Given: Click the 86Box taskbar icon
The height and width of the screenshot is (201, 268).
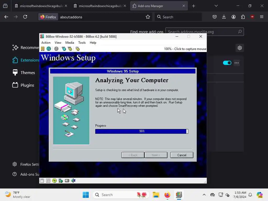Looking at the screenshot, I should [179, 195].
